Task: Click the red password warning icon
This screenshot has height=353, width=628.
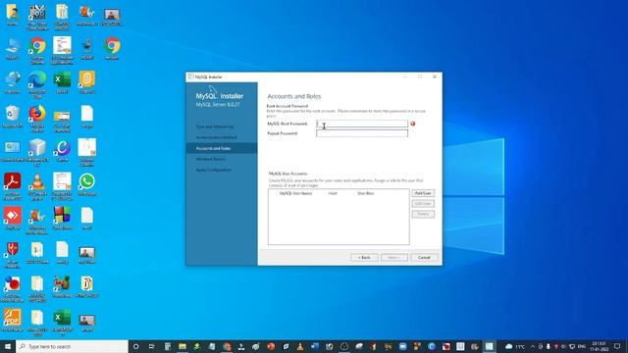Action: pyautogui.click(x=412, y=124)
